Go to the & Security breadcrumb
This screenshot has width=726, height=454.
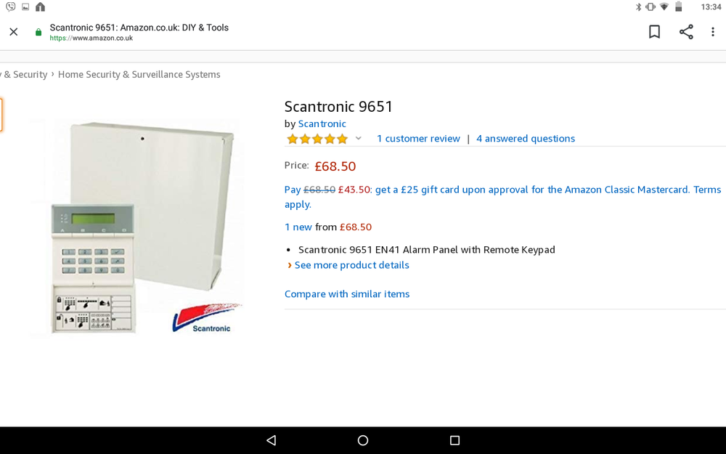(x=24, y=75)
